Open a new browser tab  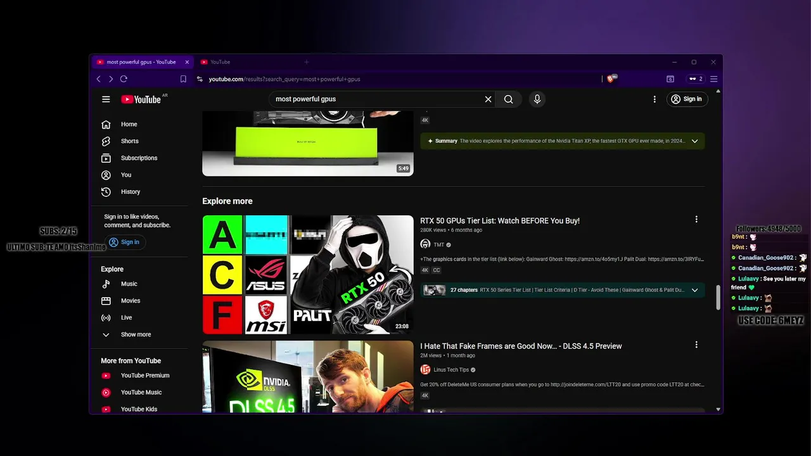(x=307, y=62)
